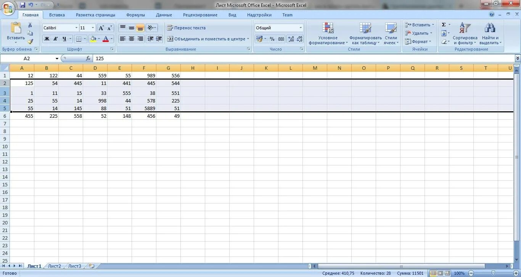Click the formula bar input showing 125
The height and width of the screenshot is (277, 521).
click(303, 58)
